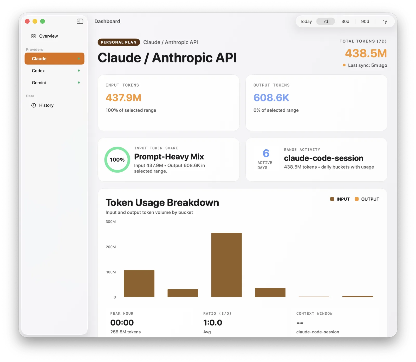The image size is (416, 362).
Task: Select the 7d time range
Action: [326, 21]
